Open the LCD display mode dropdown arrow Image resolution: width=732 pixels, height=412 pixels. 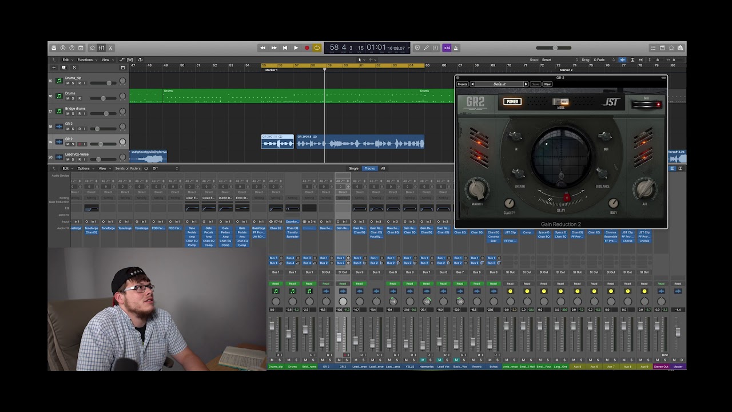(408, 48)
